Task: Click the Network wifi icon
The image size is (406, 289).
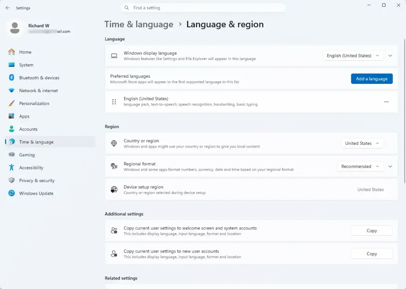Action: [x=11, y=91]
